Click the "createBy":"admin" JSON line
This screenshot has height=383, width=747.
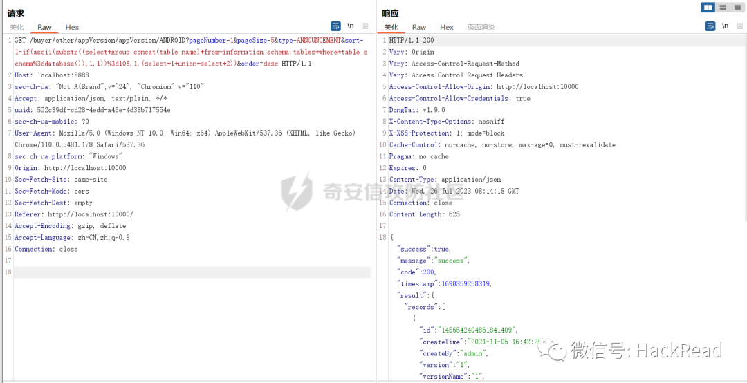[x=454, y=353]
